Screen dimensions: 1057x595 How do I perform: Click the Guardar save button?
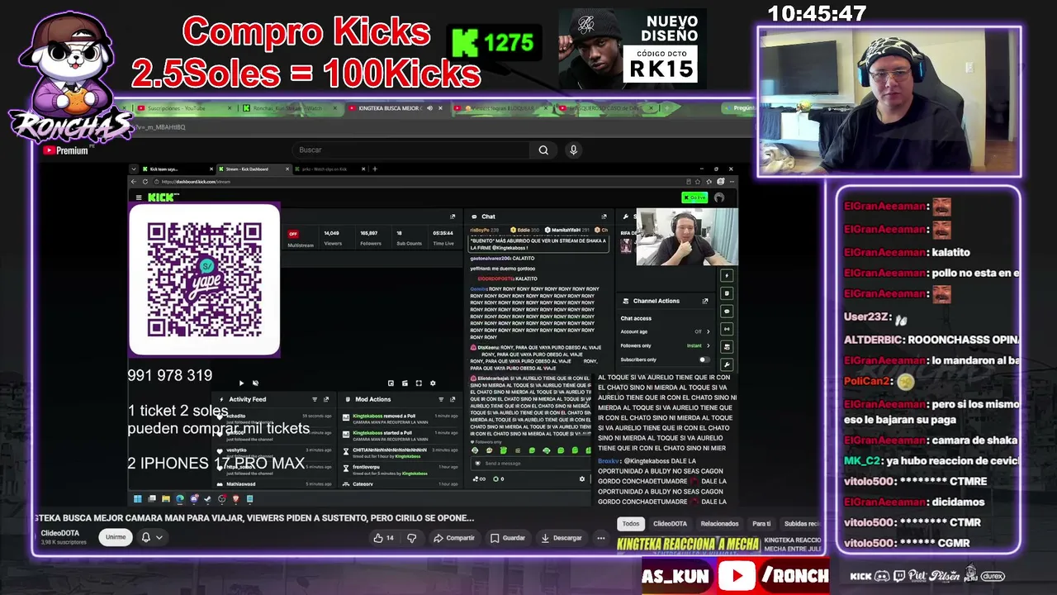[x=508, y=538]
